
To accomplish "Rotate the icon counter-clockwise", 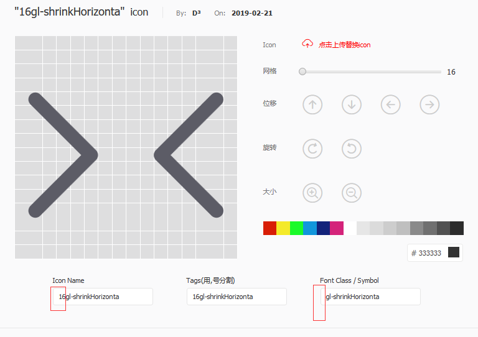I will 352,149.
